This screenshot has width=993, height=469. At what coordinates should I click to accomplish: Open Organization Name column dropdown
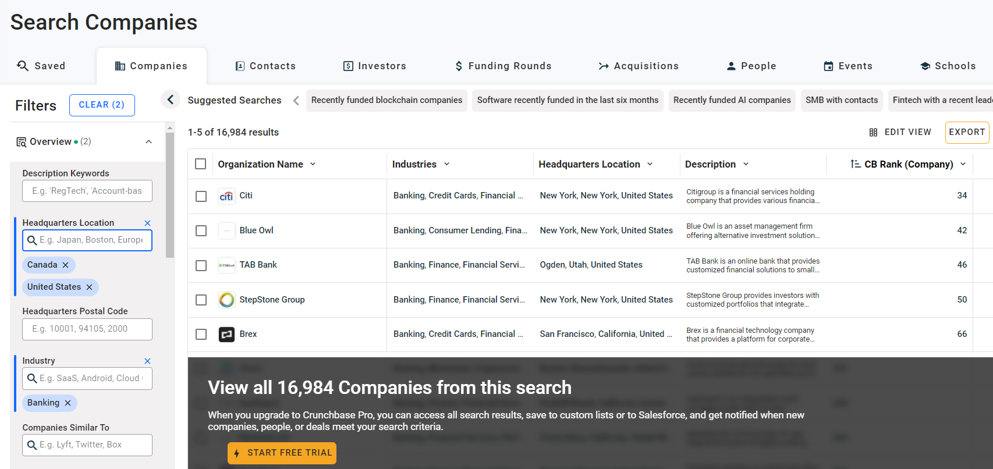pos(313,164)
